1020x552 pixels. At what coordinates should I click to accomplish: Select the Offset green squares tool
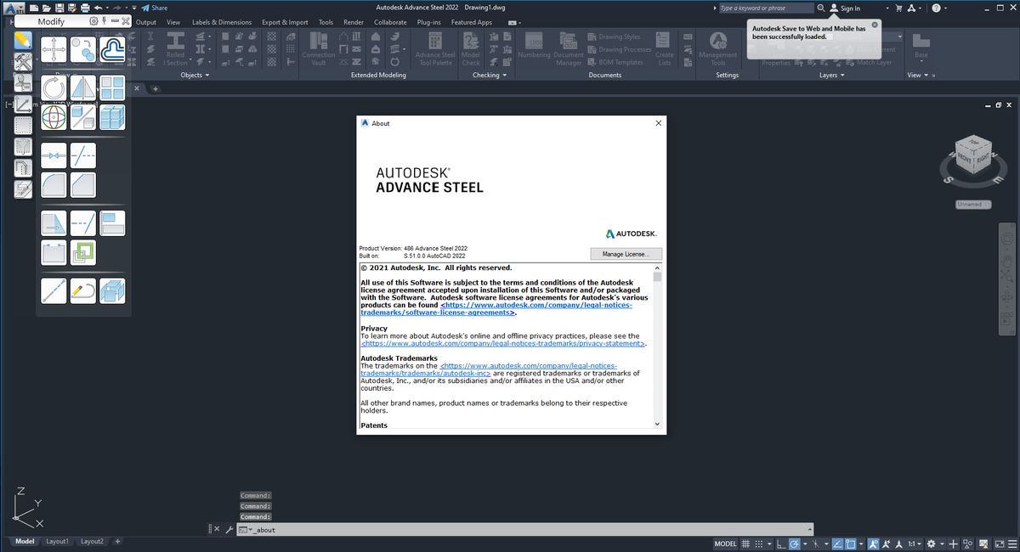(x=83, y=252)
